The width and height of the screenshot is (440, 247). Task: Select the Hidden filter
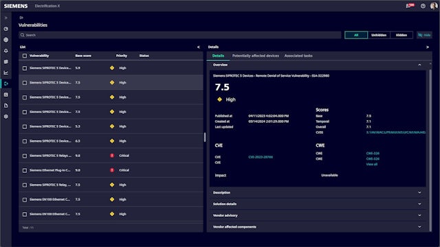[401, 35]
